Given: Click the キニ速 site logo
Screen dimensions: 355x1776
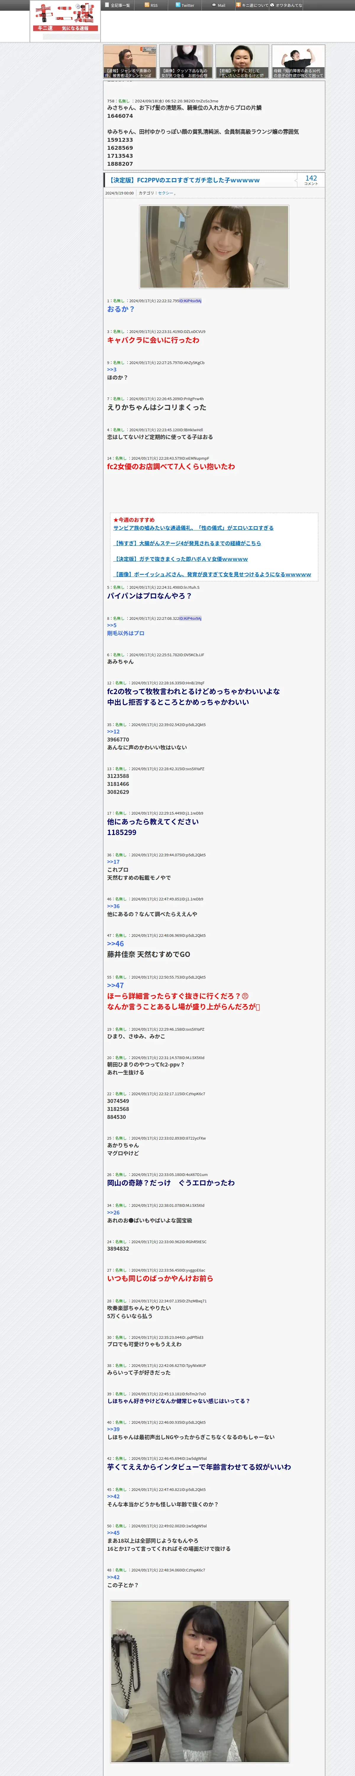Looking at the screenshot, I should point(65,18).
